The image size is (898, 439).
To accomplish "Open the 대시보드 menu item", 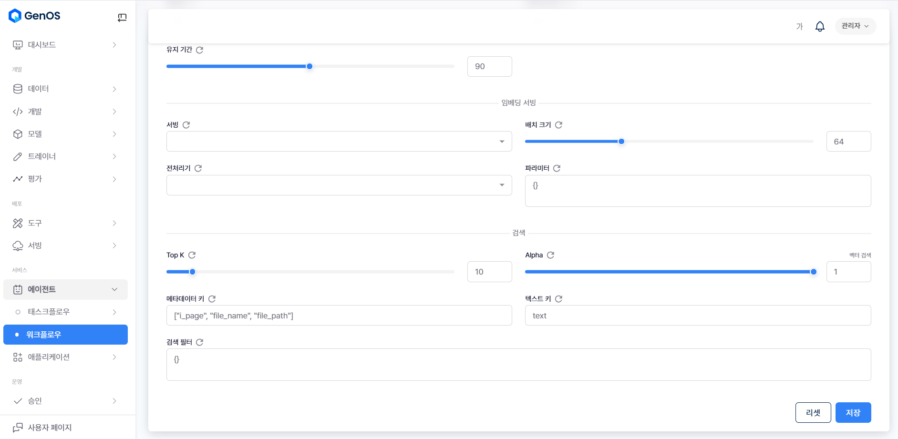I will click(65, 45).
